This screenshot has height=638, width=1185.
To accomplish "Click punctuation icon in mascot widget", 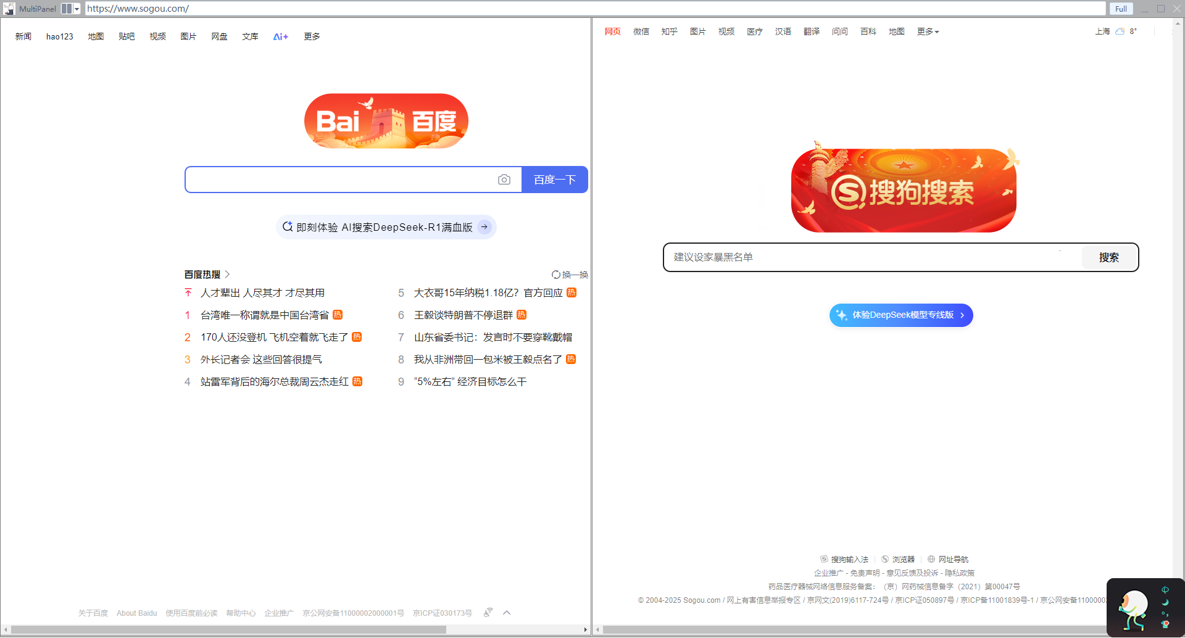I will click(1165, 614).
